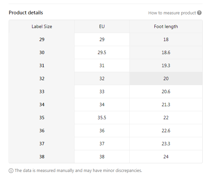206x177 pixels.
Task: Click the manual measurement disclaimer text
Action: (78, 171)
